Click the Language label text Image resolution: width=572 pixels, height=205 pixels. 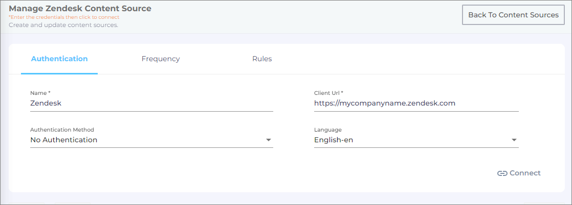(328, 130)
